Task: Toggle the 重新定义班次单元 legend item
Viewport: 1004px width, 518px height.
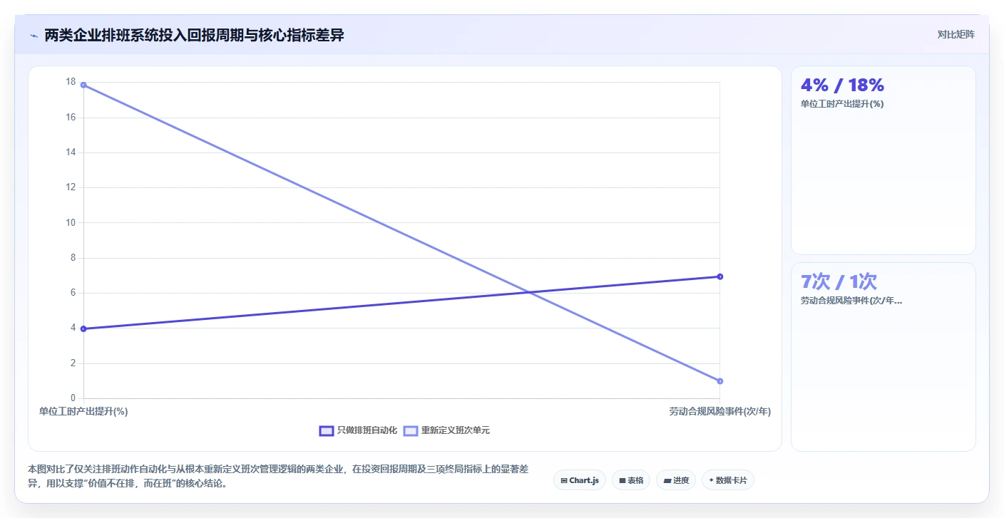Action: coord(446,430)
